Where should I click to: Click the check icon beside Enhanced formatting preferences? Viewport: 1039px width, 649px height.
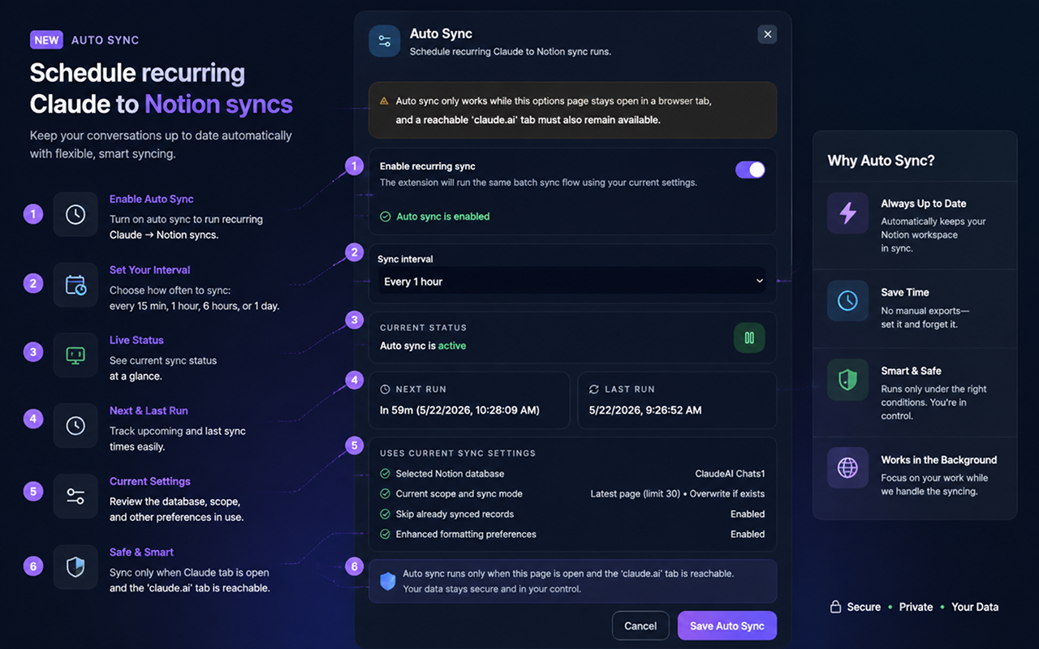(x=386, y=535)
